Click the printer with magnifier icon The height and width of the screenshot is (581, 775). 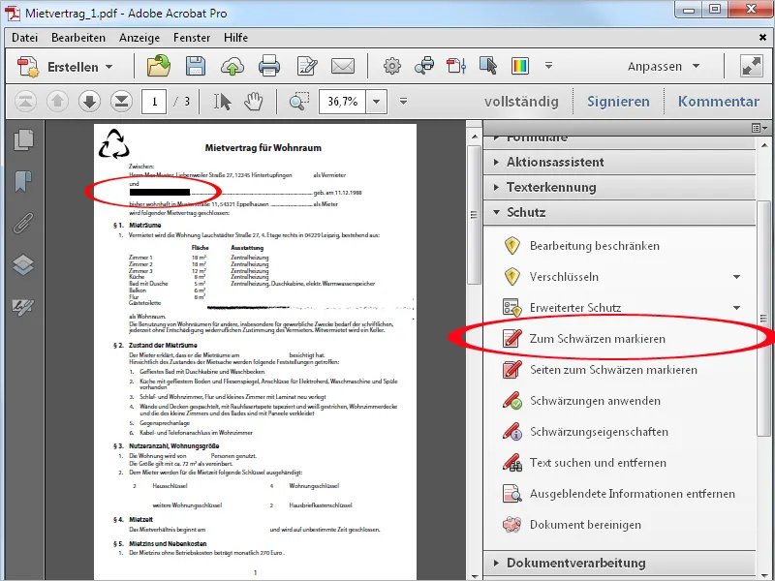coord(424,66)
